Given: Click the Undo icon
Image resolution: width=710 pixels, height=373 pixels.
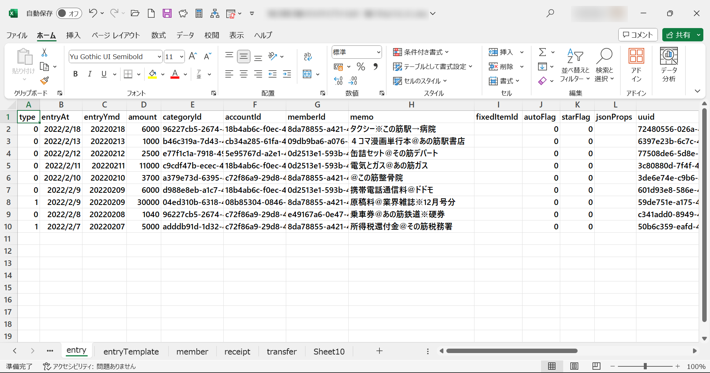Looking at the screenshot, I should click(93, 13).
